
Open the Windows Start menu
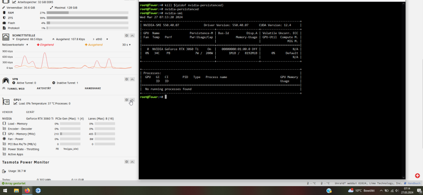click(5, 191)
